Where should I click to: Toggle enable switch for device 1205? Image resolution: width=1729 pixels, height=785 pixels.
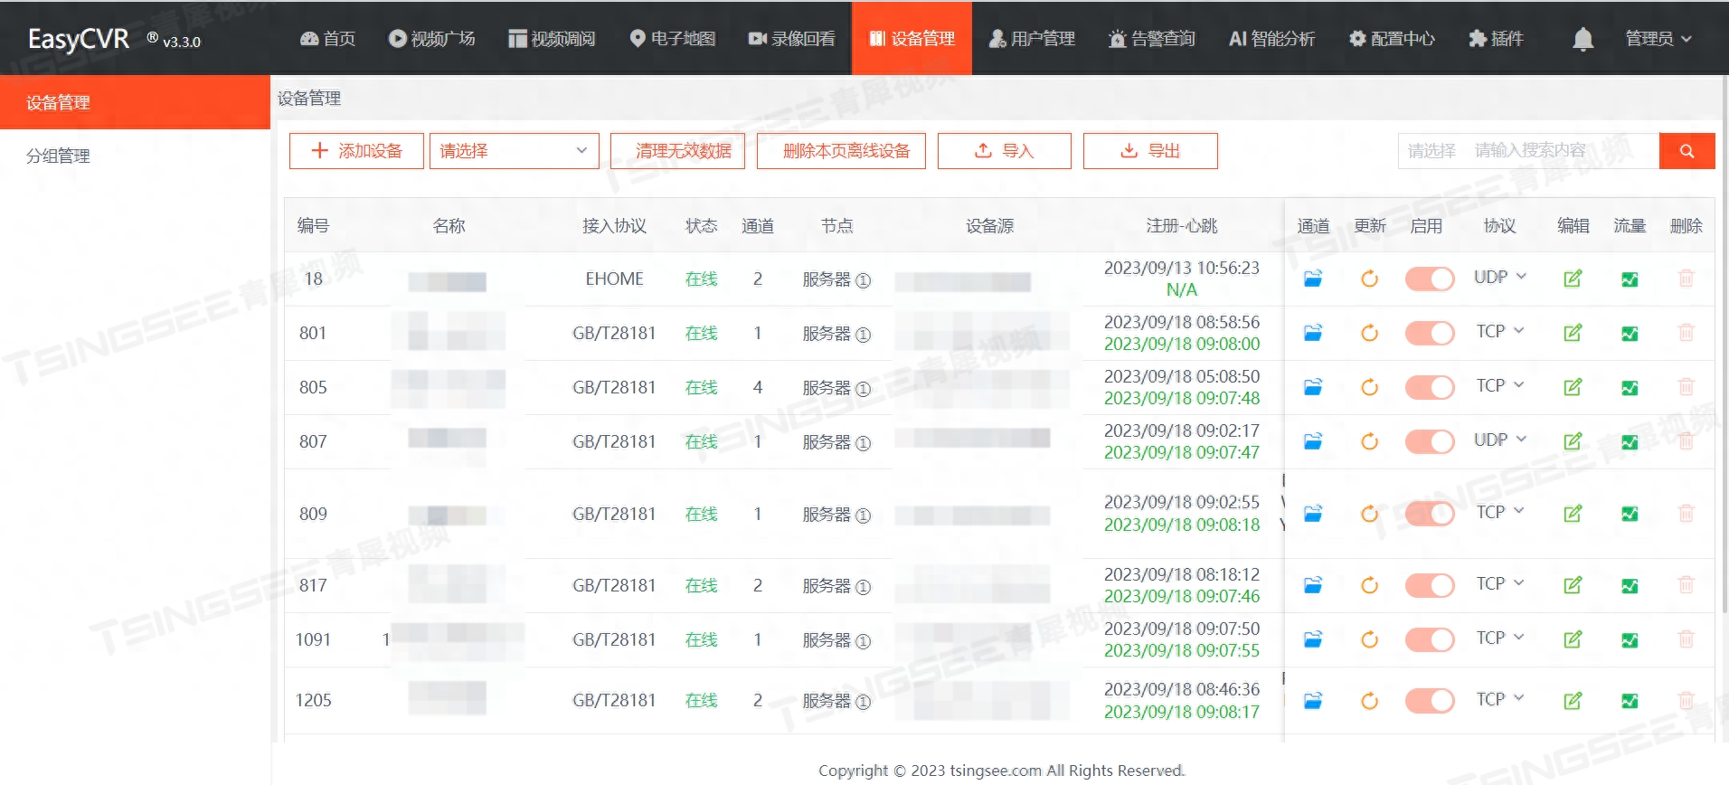pos(1430,700)
